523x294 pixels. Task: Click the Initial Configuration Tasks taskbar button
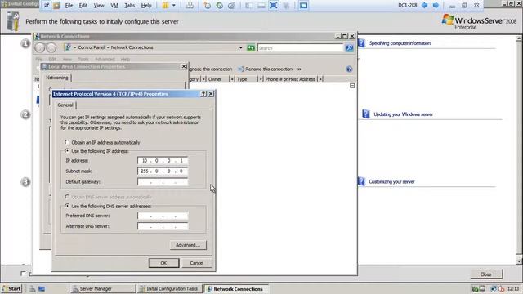[x=169, y=289]
